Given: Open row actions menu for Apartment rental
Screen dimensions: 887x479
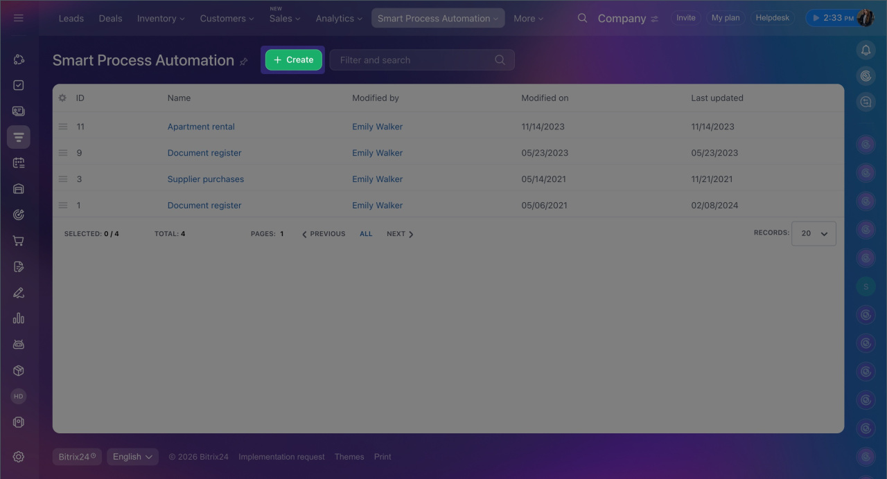Looking at the screenshot, I should 63,127.
